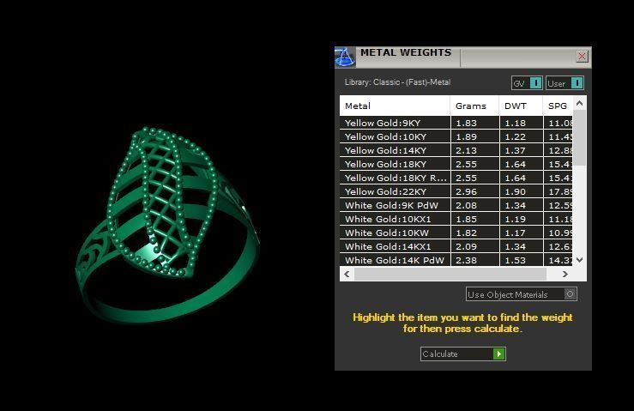This screenshot has width=634, height=411.
Task: Click the 1.85 grams cell
Action: pos(474,220)
